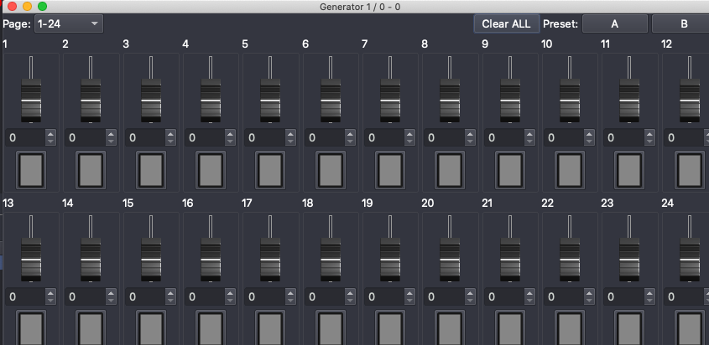This screenshot has height=345, width=709.
Task: Increment channel 11 value with up arrow
Action: click(649, 134)
